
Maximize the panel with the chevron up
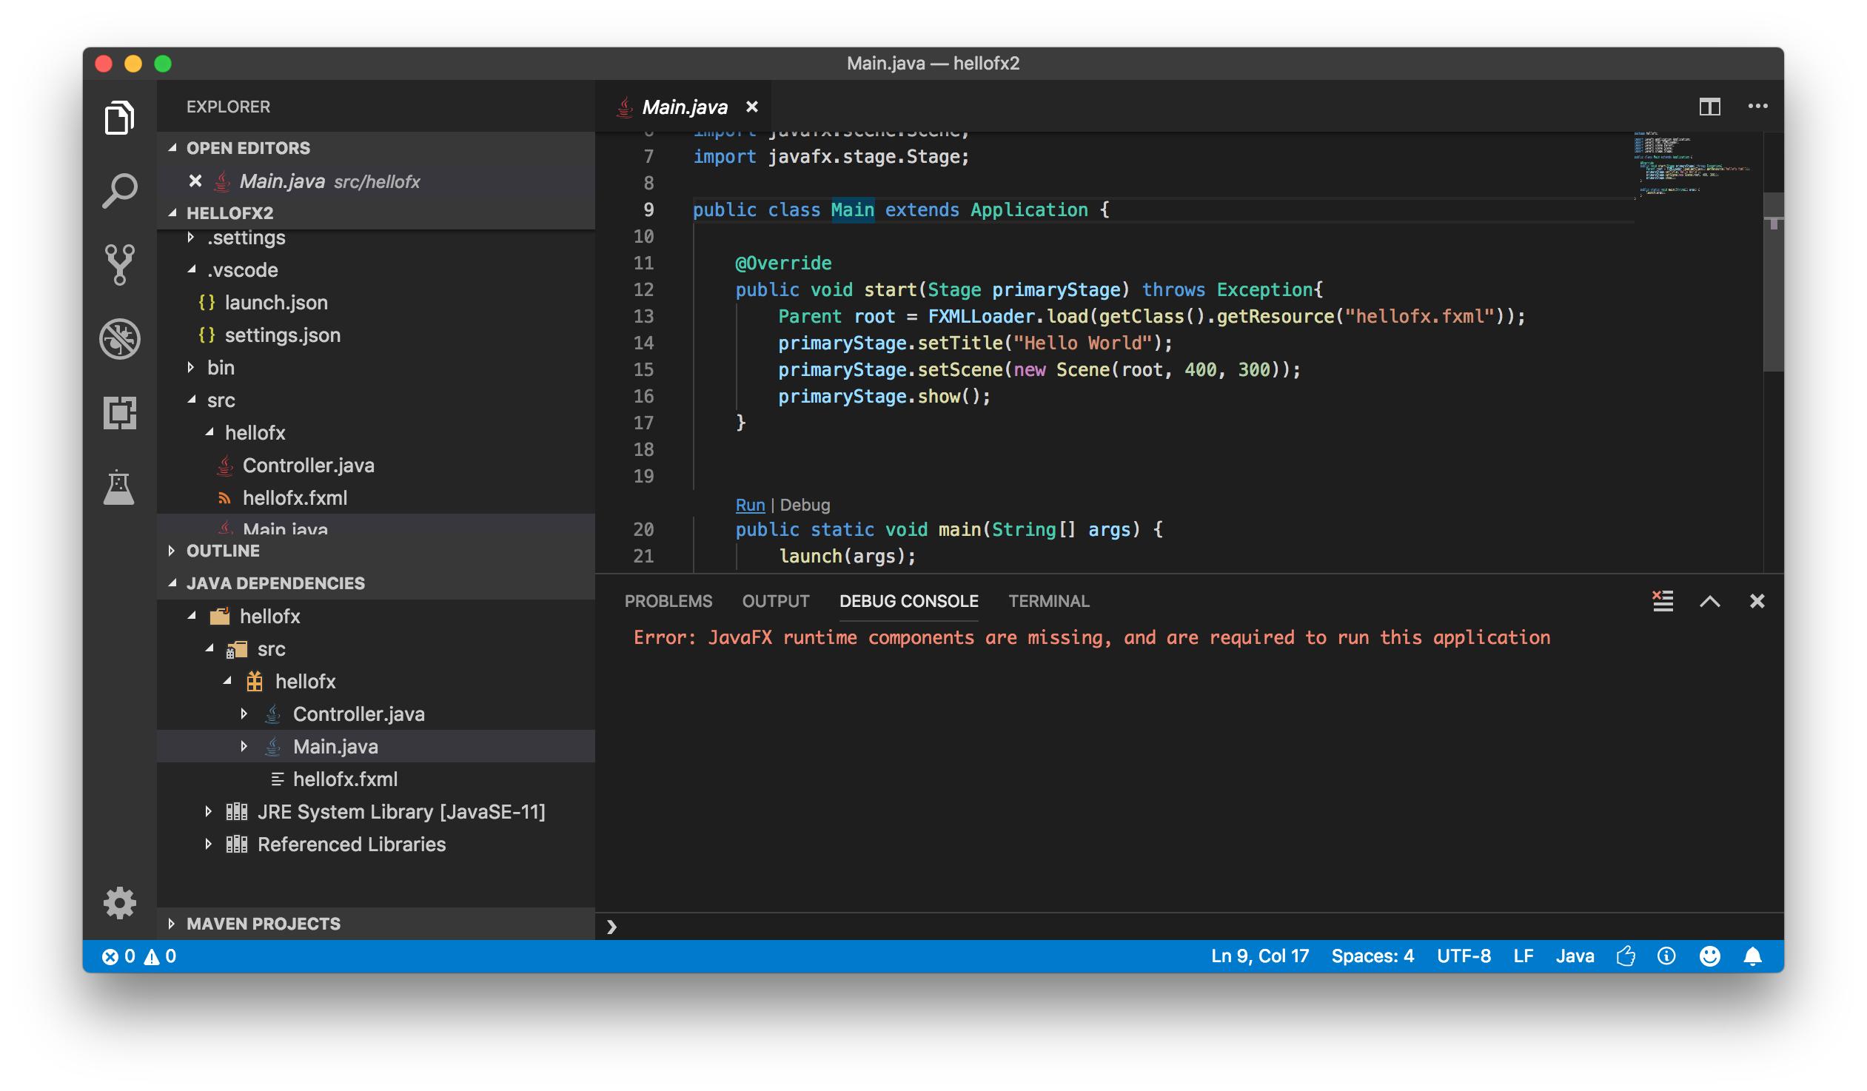coord(1709,602)
